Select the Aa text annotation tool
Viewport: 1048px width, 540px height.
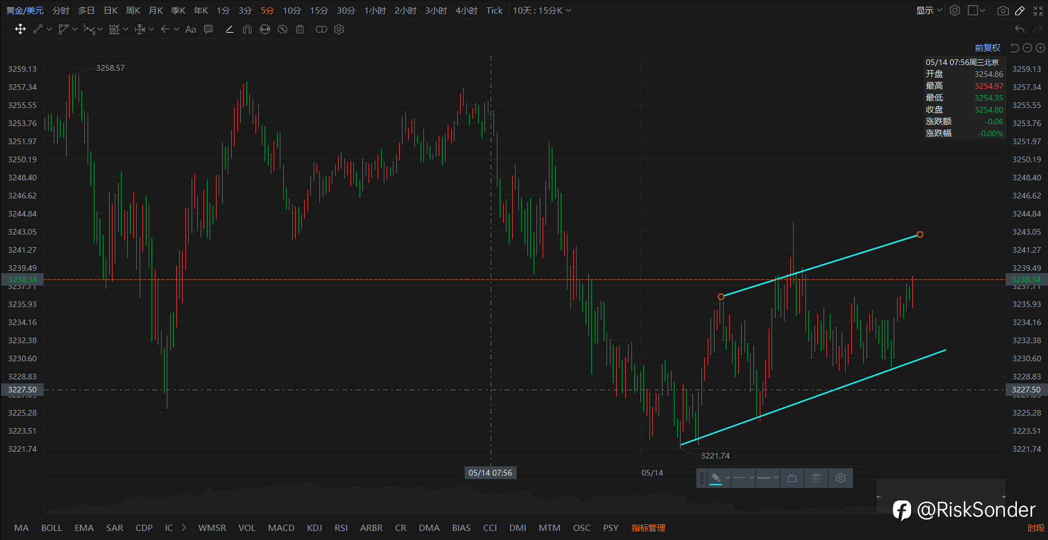[x=190, y=29]
